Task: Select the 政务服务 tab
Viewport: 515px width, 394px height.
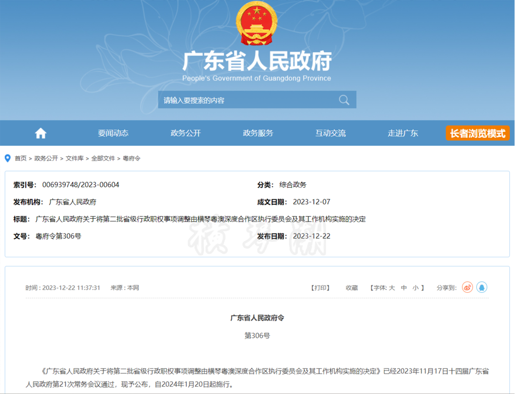Action: (258, 133)
